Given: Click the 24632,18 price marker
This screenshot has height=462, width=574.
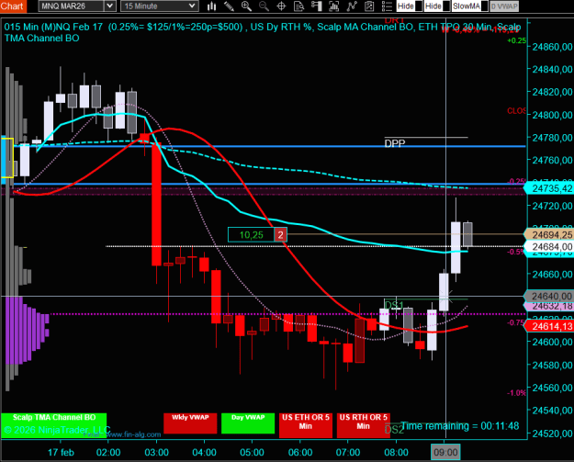Looking at the screenshot, I should 549,306.
